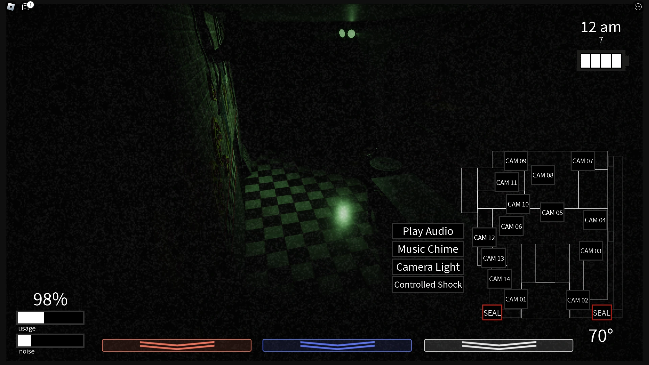Click the usage meter bar
This screenshot has height=365, width=649.
(50, 318)
